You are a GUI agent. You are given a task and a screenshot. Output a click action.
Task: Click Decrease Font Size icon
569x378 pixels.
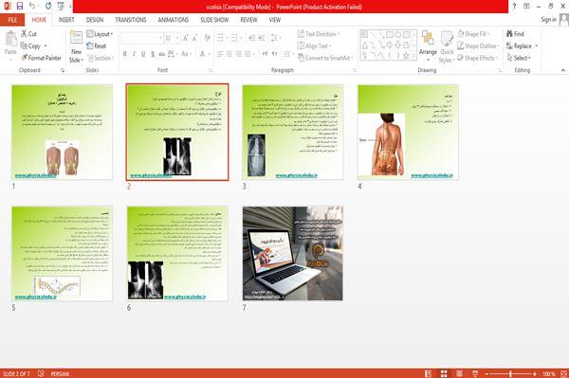coord(194,38)
